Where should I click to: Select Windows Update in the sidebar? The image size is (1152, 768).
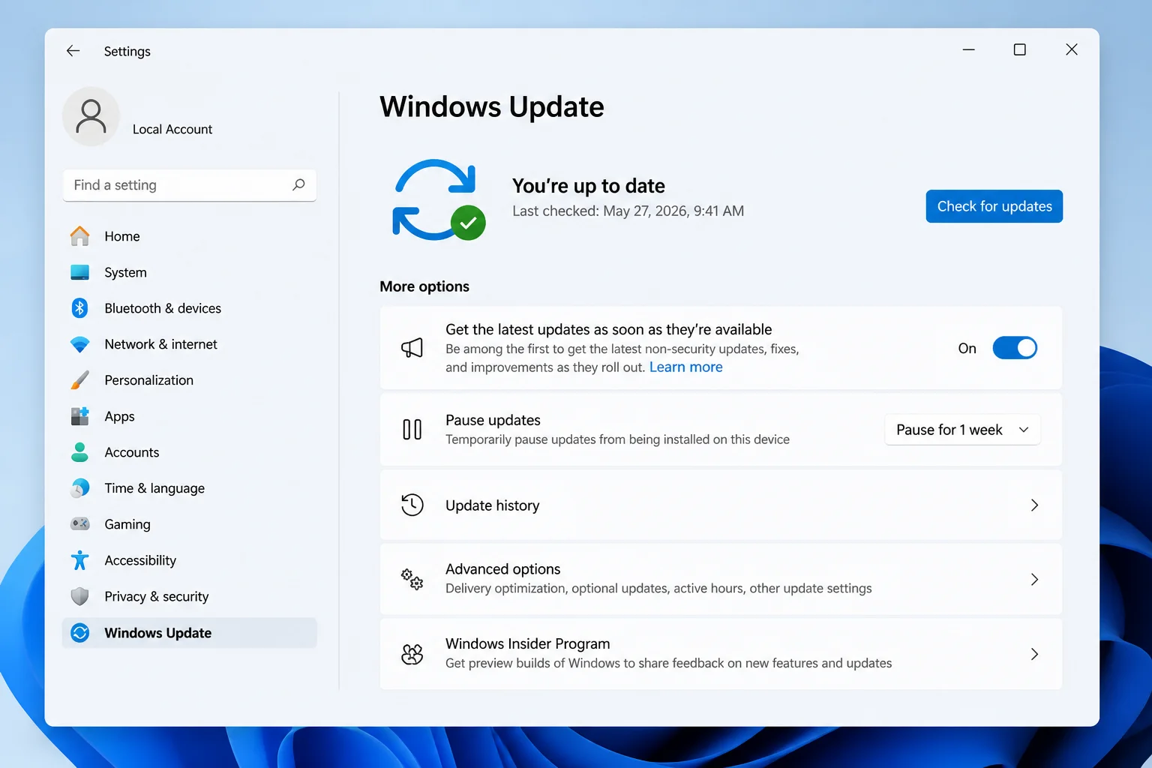coord(190,633)
